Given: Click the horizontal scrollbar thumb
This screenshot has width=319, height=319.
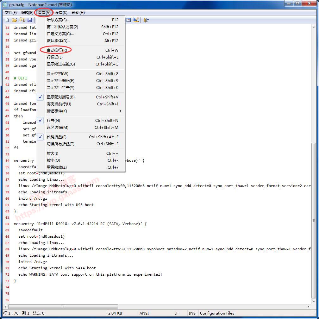Looking at the screenshot, I should 63,307.
